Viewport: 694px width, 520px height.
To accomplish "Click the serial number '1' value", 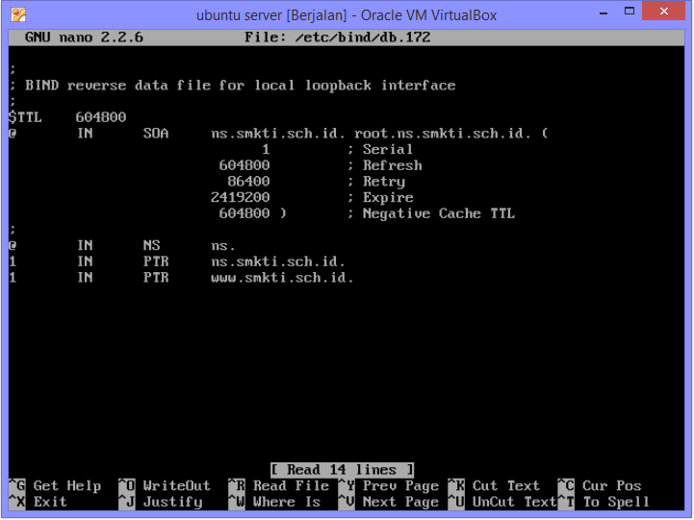I will tap(266, 149).
